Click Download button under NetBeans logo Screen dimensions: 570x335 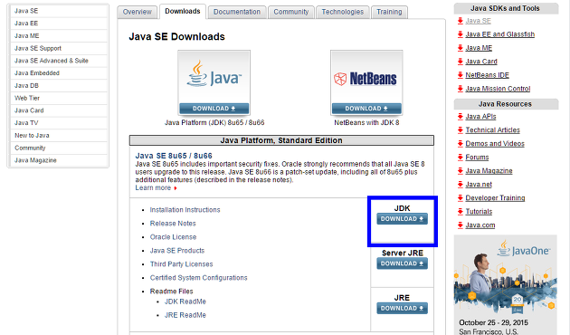pos(366,109)
